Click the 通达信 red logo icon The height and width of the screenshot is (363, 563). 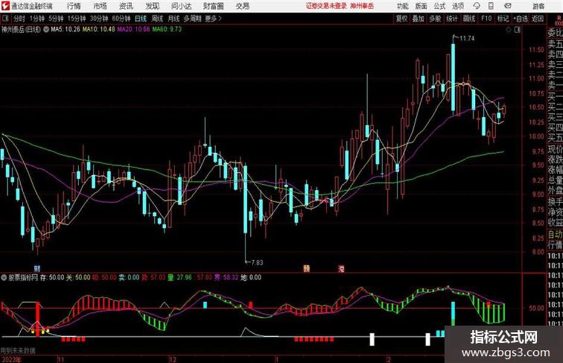pos(5,6)
